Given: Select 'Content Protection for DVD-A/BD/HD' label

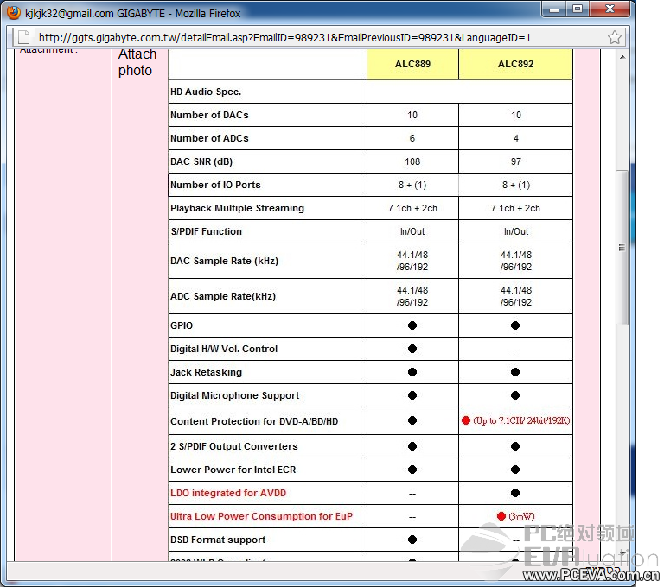Looking at the screenshot, I should click(254, 421).
